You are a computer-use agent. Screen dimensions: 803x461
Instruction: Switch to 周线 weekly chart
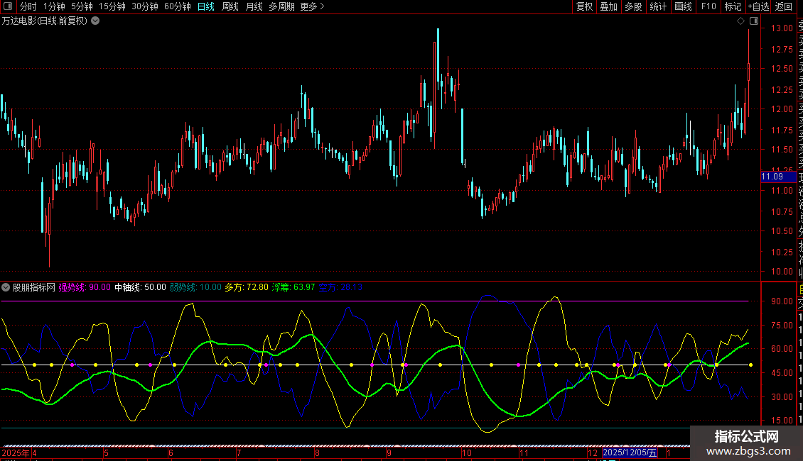point(230,6)
